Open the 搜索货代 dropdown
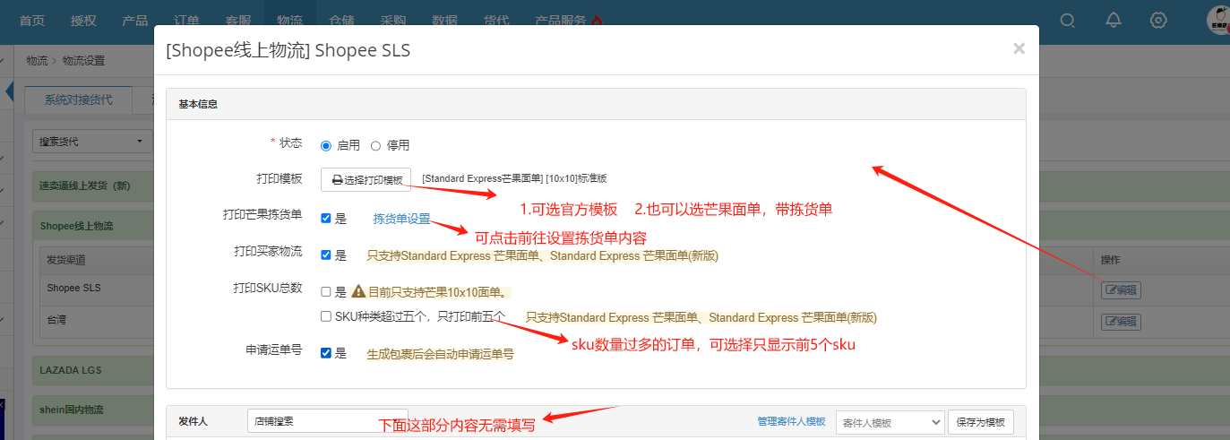Screen dimensions: 1230x440 click(93, 142)
